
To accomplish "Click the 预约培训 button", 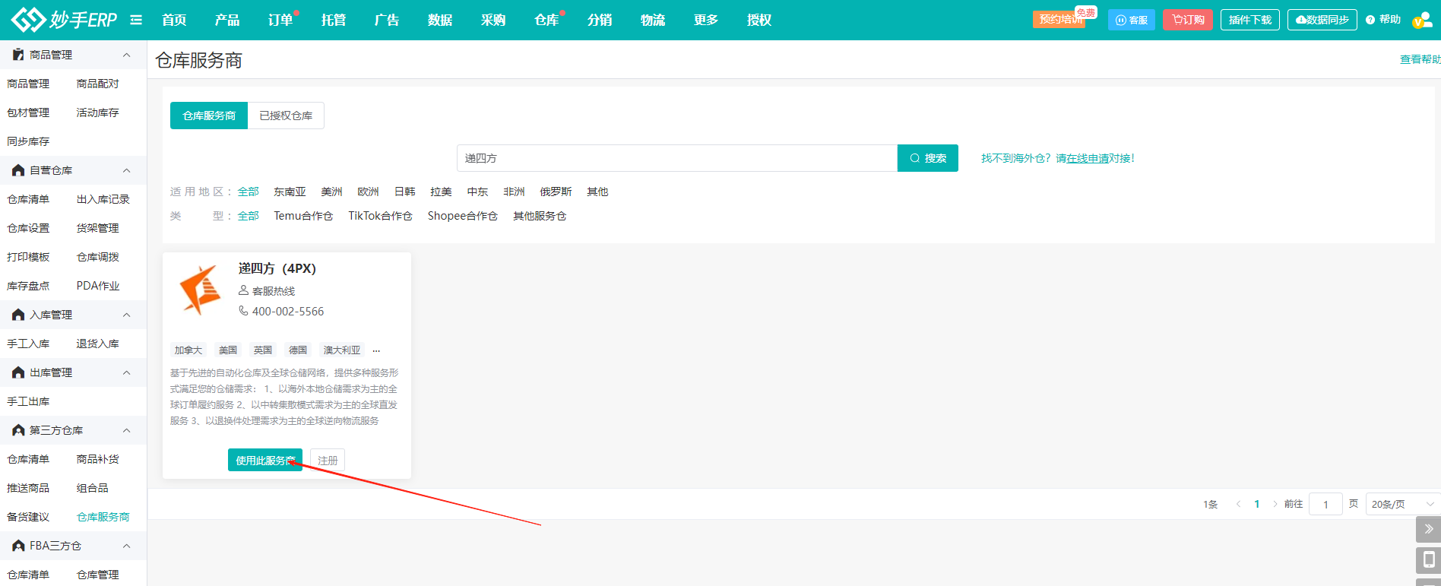I will click(x=1060, y=20).
